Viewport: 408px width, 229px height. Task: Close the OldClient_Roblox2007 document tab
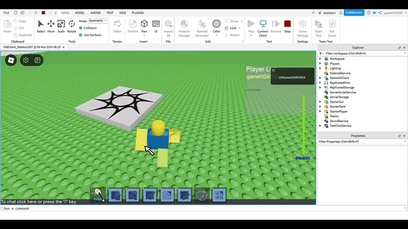(63, 47)
